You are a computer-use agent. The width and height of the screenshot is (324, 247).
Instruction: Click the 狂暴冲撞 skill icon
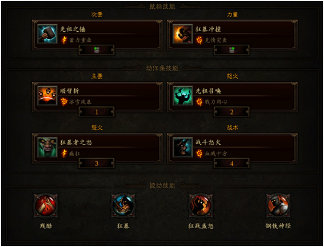[183, 34]
